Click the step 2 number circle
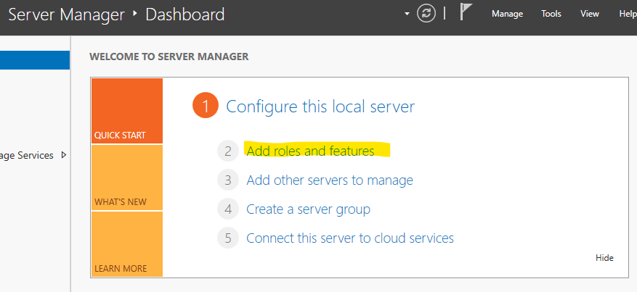This screenshot has height=292, width=637. click(x=227, y=151)
